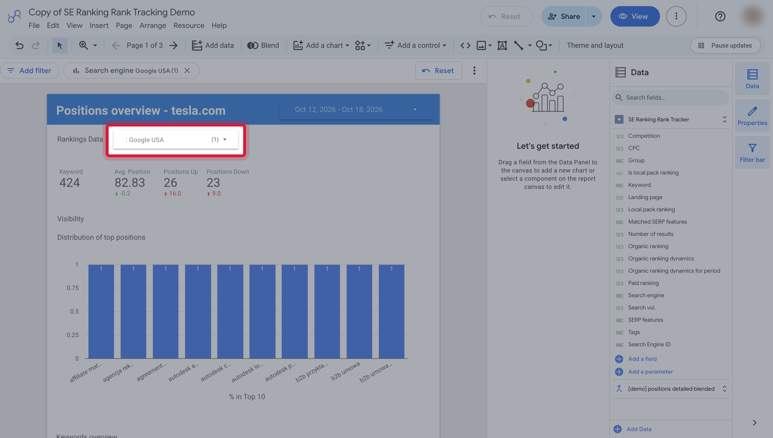Open the Edit menu
Image resolution: width=773 pixels, height=438 pixels.
53,26
